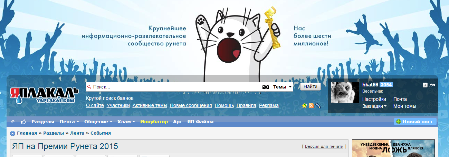Viewport: 449px width, 157px height.
Task: Open the Инкубатор section
Action: [154, 122]
